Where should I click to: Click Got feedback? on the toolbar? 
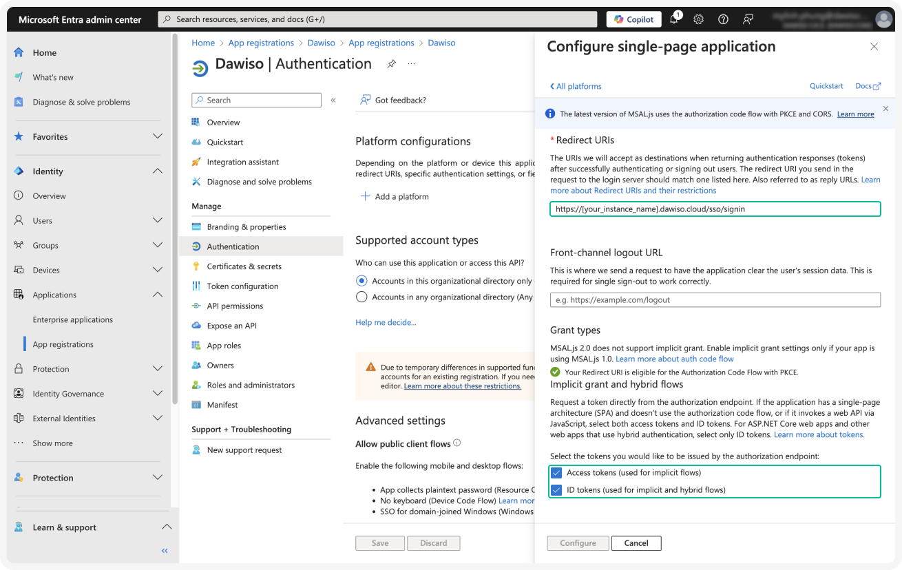point(393,101)
